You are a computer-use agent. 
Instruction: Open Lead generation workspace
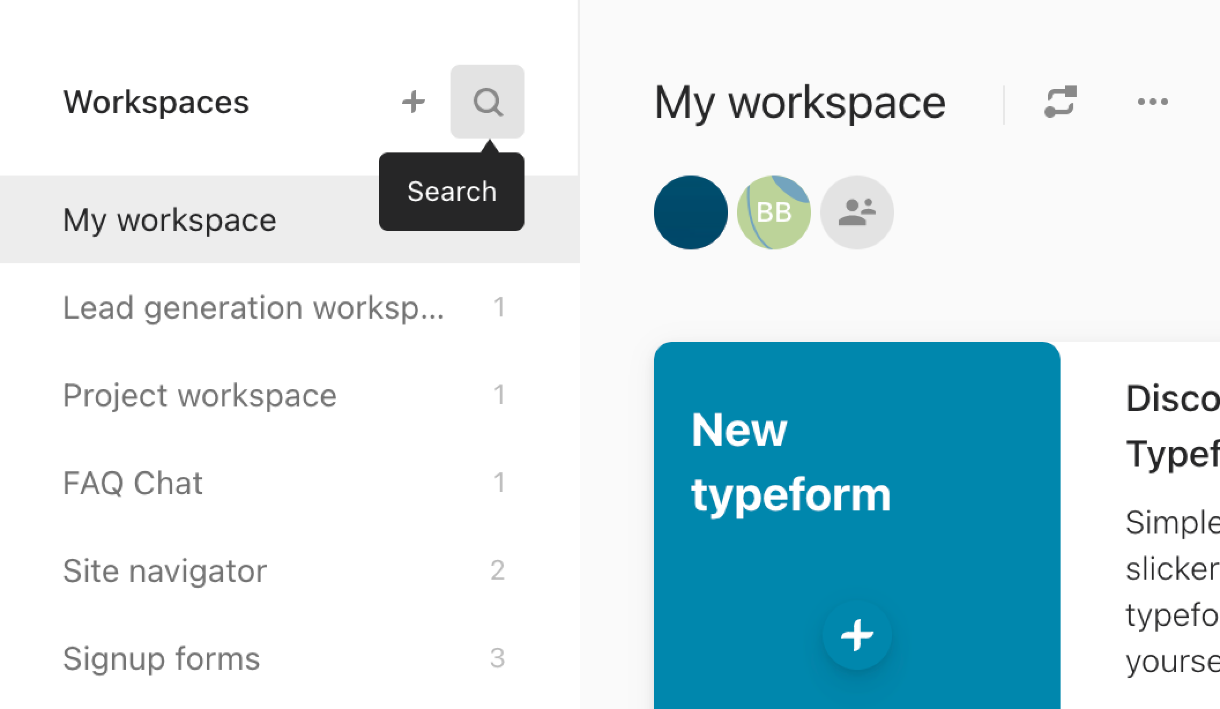click(290, 307)
